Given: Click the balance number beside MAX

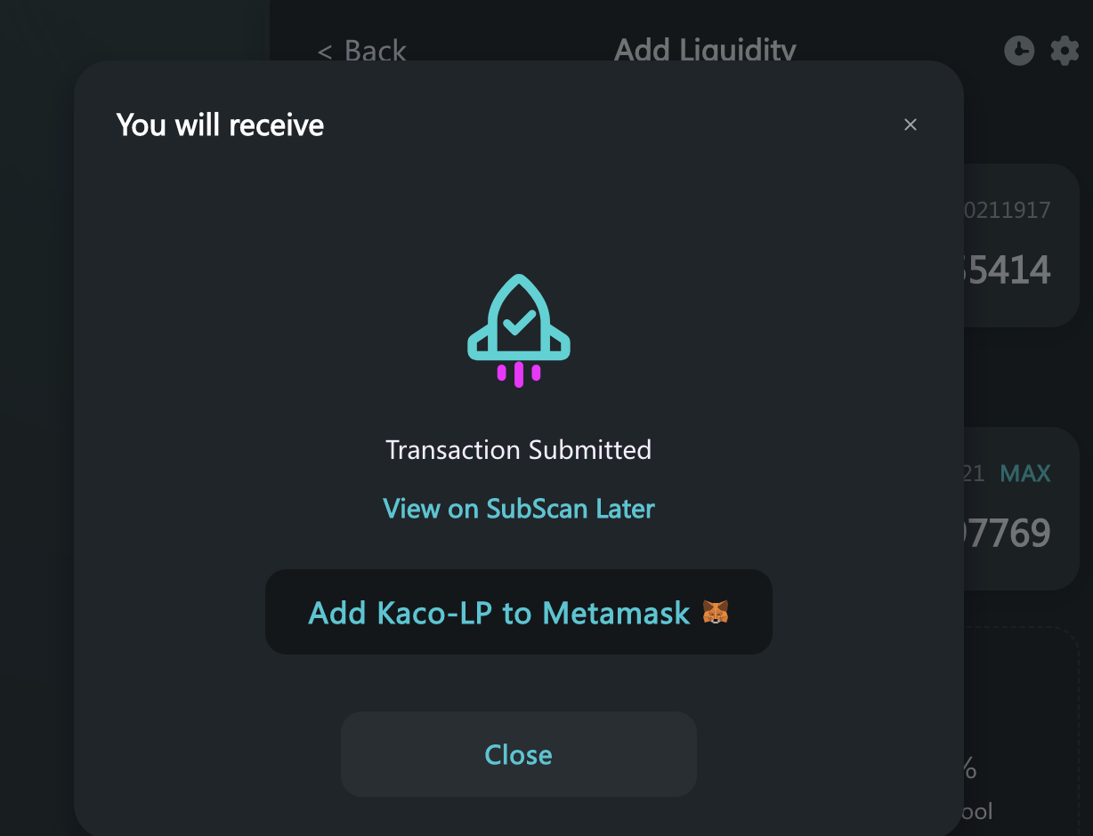Looking at the screenshot, I should click(975, 474).
